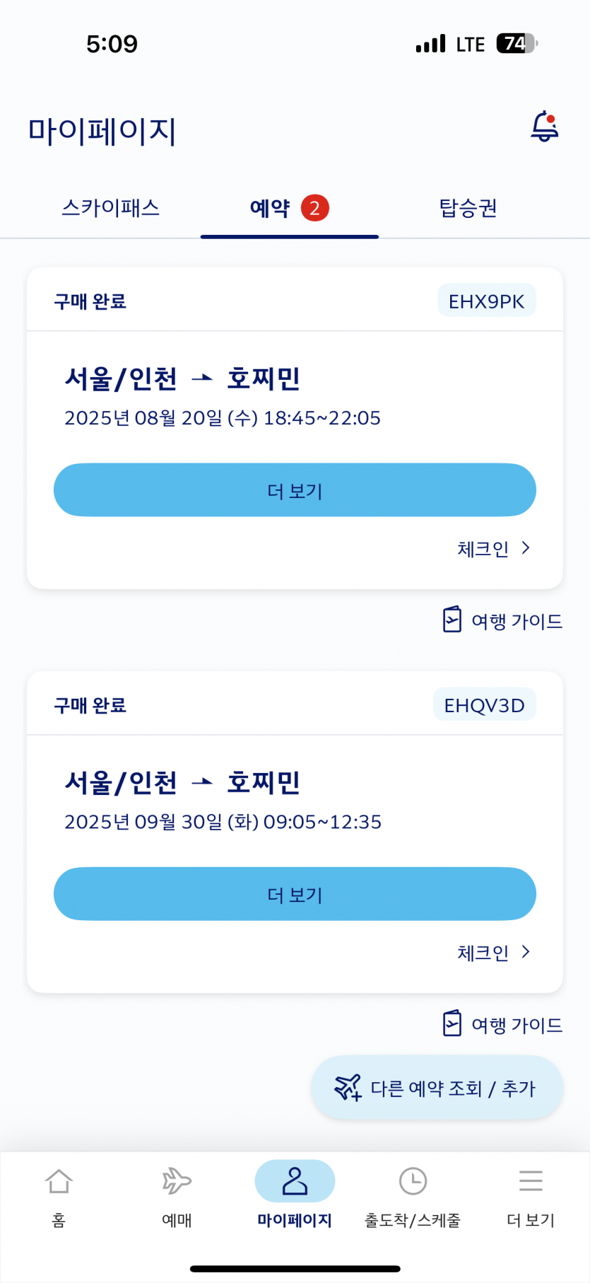This screenshot has width=590, height=1283.
Task: Tap the Home icon in bottom bar
Action: click(59, 1181)
